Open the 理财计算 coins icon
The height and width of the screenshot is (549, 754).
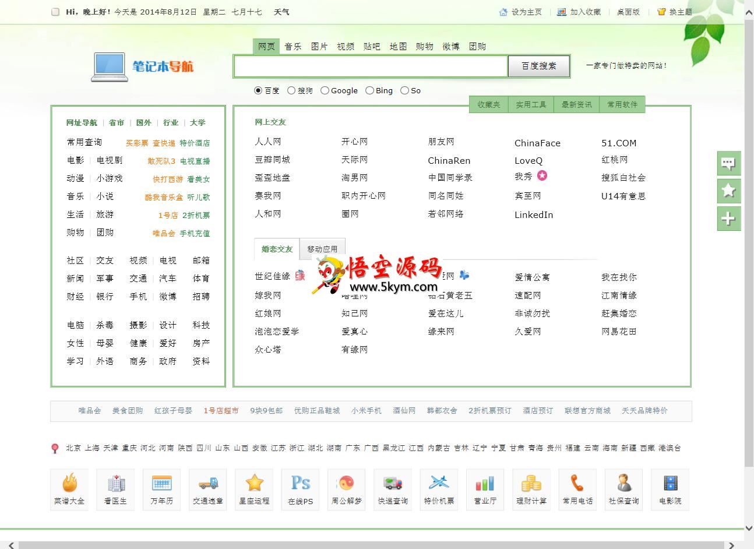tap(531, 489)
